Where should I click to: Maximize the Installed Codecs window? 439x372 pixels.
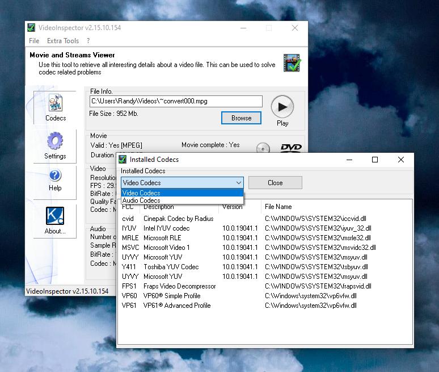374,160
